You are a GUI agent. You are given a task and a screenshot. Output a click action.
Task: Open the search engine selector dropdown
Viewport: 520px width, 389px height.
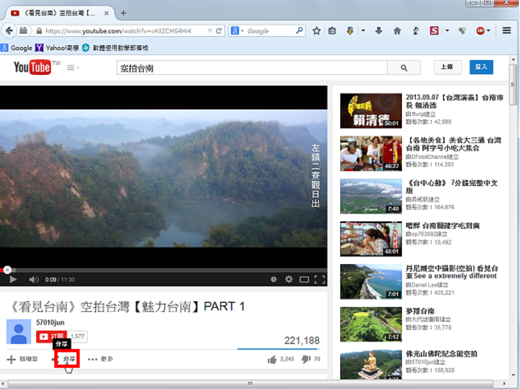237,31
